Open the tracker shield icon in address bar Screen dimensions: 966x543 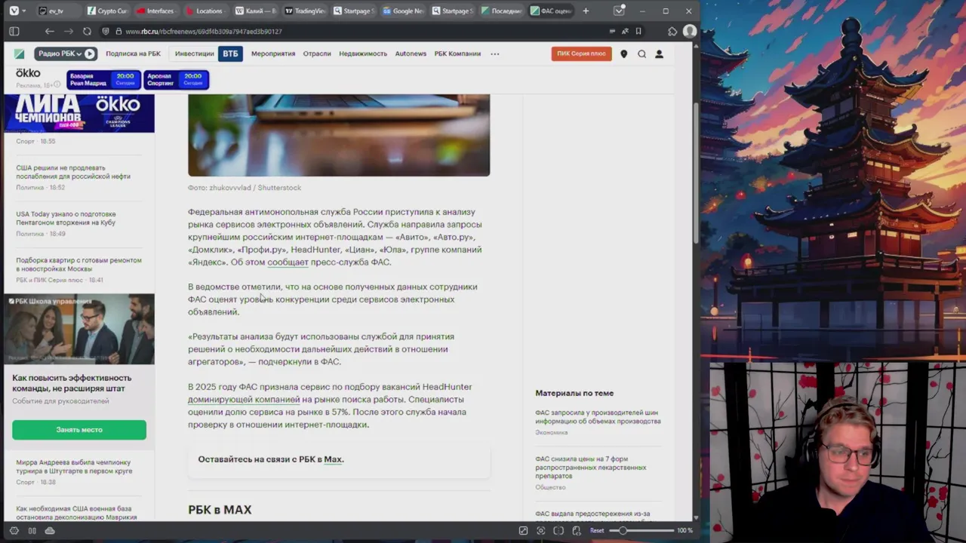[x=106, y=31]
